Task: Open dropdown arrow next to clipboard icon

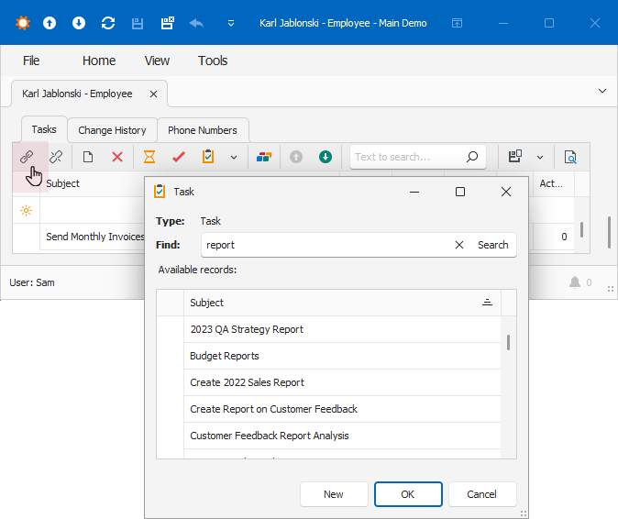Action: tap(234, 157)
